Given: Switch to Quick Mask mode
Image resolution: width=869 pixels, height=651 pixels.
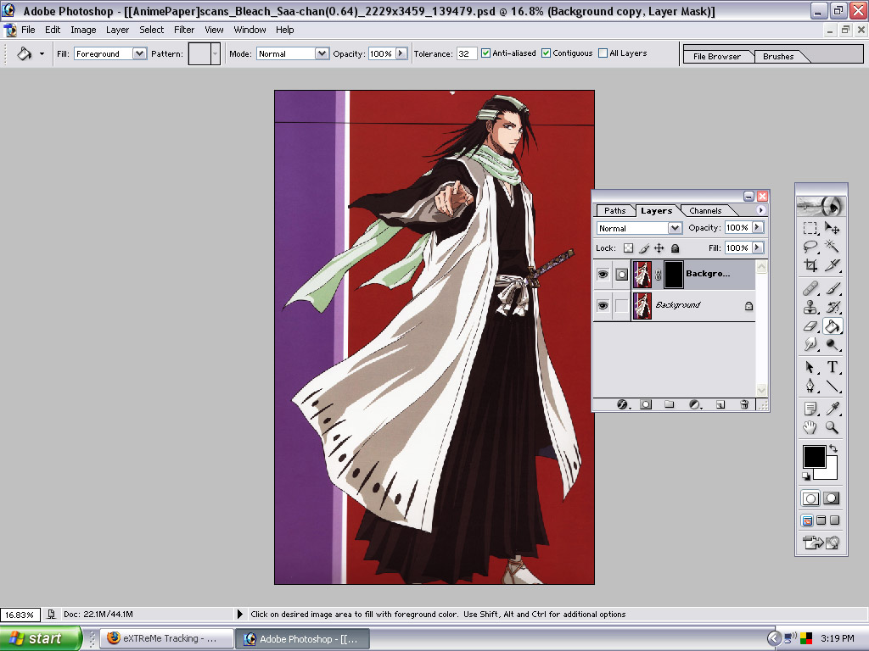Looking at the screenshot, I should coord(832,498).
